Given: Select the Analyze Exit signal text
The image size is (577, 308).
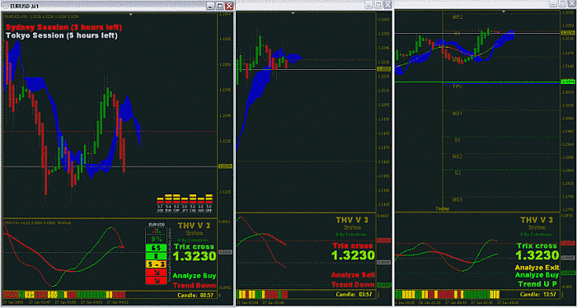Looking at the screenshot, I should [x=537, y=267].
